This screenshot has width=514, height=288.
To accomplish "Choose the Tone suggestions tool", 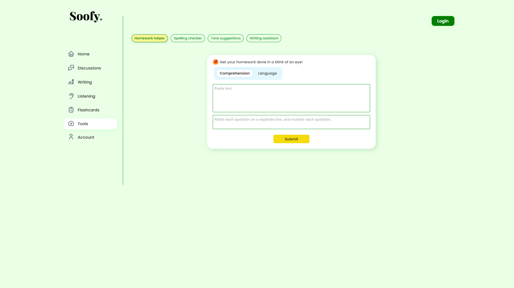I will click(225, 38).
